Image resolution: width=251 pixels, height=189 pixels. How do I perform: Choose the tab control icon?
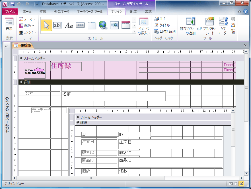(92, 25)
